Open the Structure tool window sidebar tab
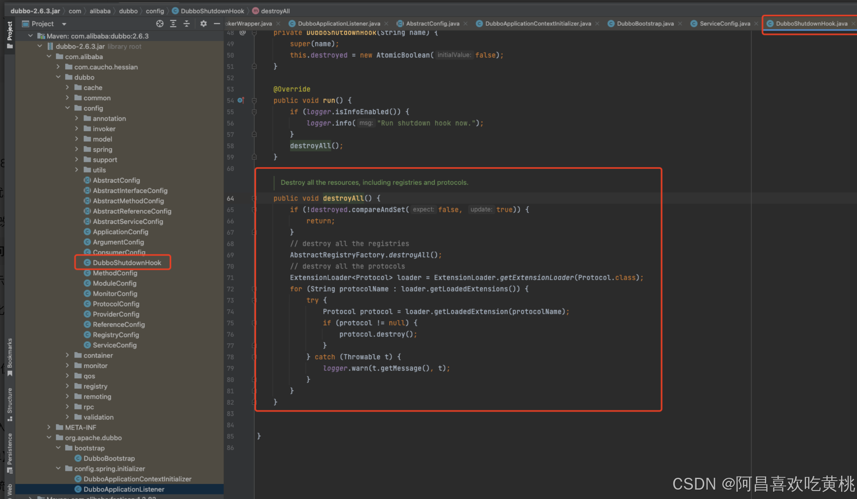 point(10,404)
